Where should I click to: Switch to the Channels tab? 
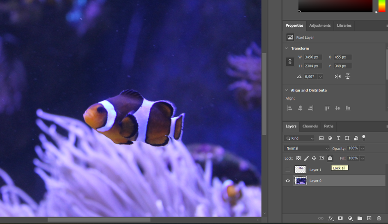pyautogui.click(x=310, y=126)
